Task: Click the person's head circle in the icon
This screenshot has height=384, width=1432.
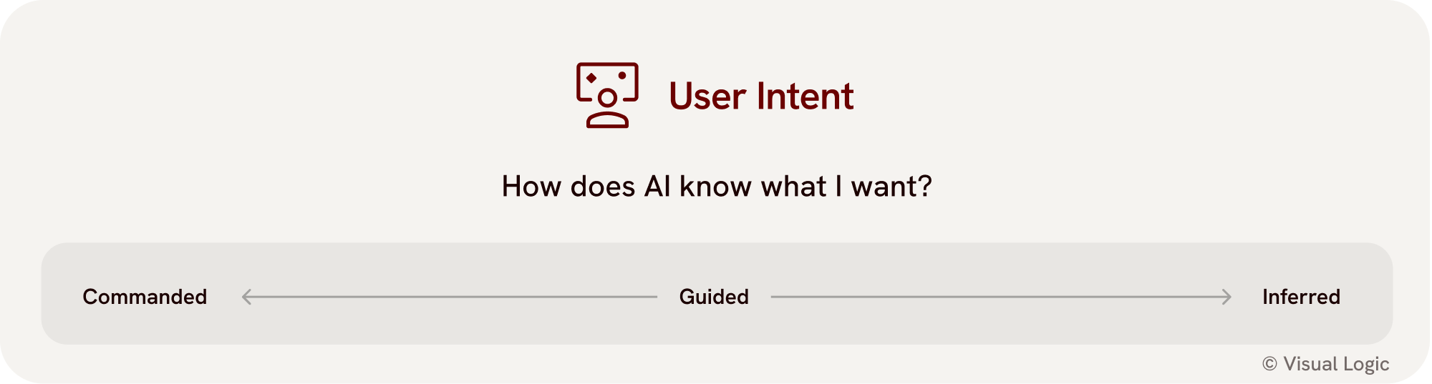Action: (607, 97)
